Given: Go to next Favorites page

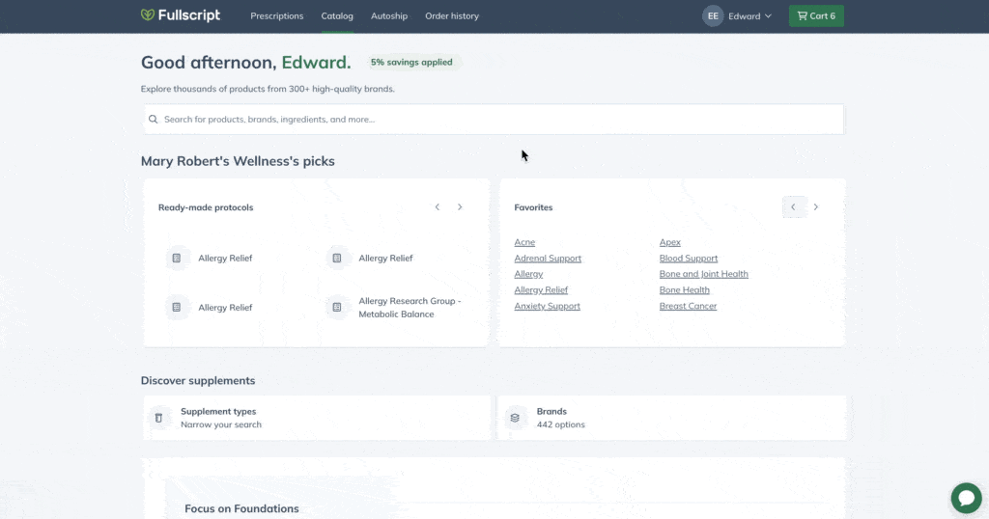Looking at the screenshot, I should [815, 207].
